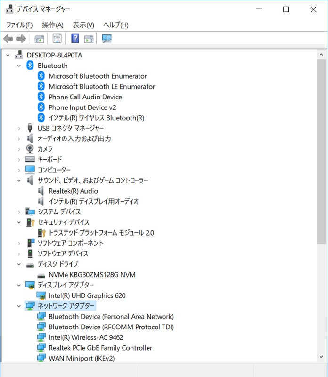
Task: Collapse the サウンド、ビデオ、およびゲーム コントローラー category
Action: click(19, 180)
